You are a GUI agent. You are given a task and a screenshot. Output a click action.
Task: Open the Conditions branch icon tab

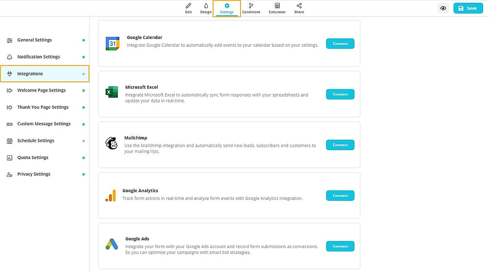(x=251, y=8)
